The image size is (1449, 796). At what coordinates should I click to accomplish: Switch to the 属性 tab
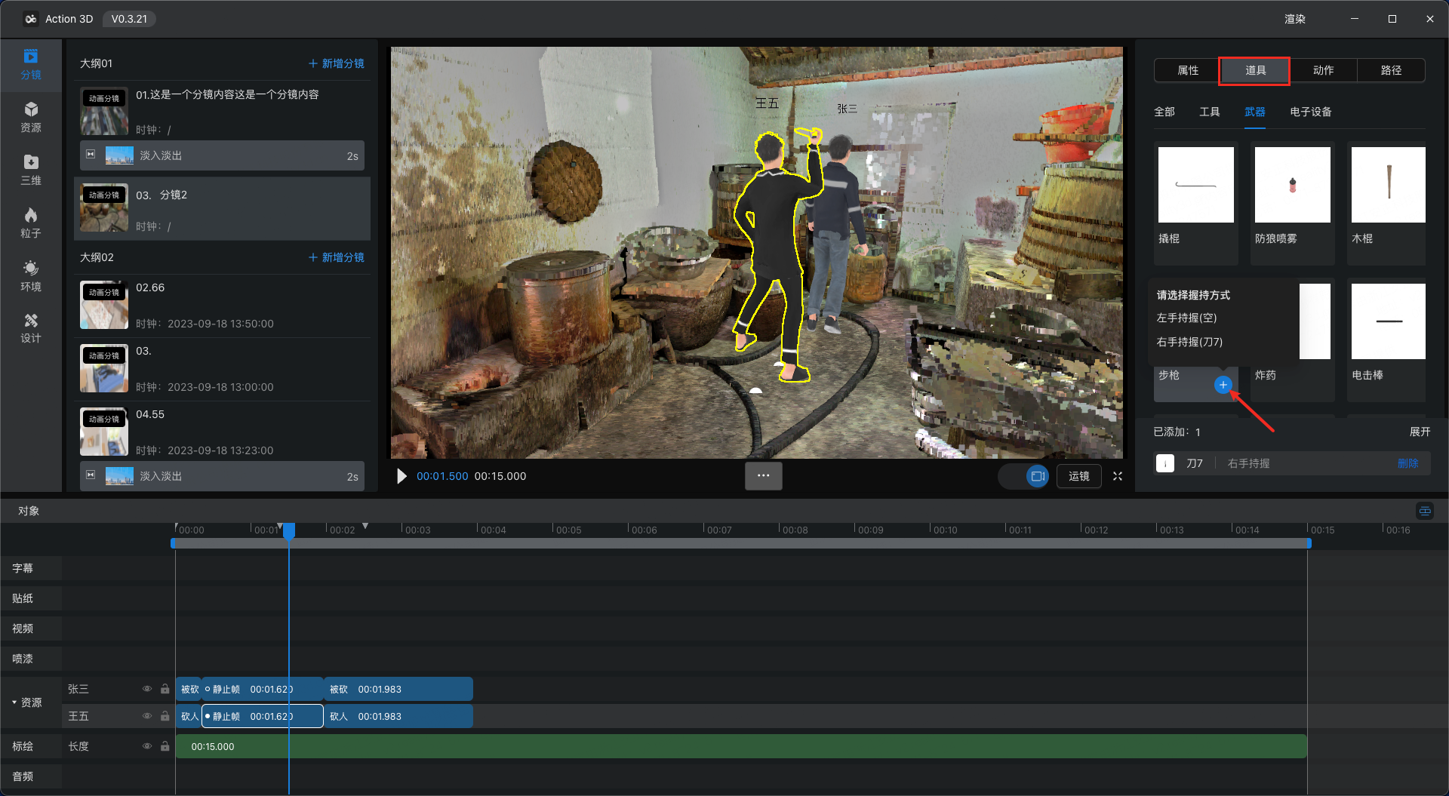1188,70
